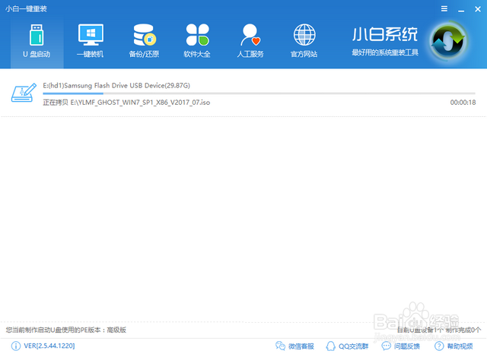The height and width of the screenshot is (354, 487).
Task: Close the 小白一键重装 window
Action: 478,9
